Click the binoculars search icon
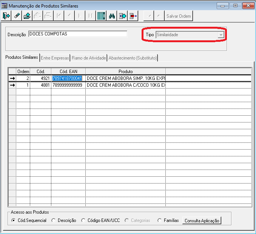The width and height of the screenshot is (256, 234). tap(112, 16)
